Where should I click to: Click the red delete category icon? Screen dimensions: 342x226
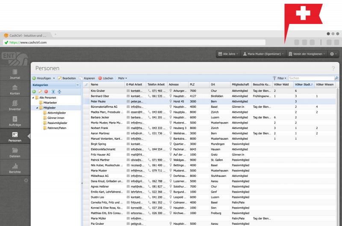point(46,91)
